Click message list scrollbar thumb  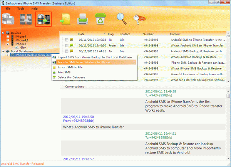click(228, 36)
